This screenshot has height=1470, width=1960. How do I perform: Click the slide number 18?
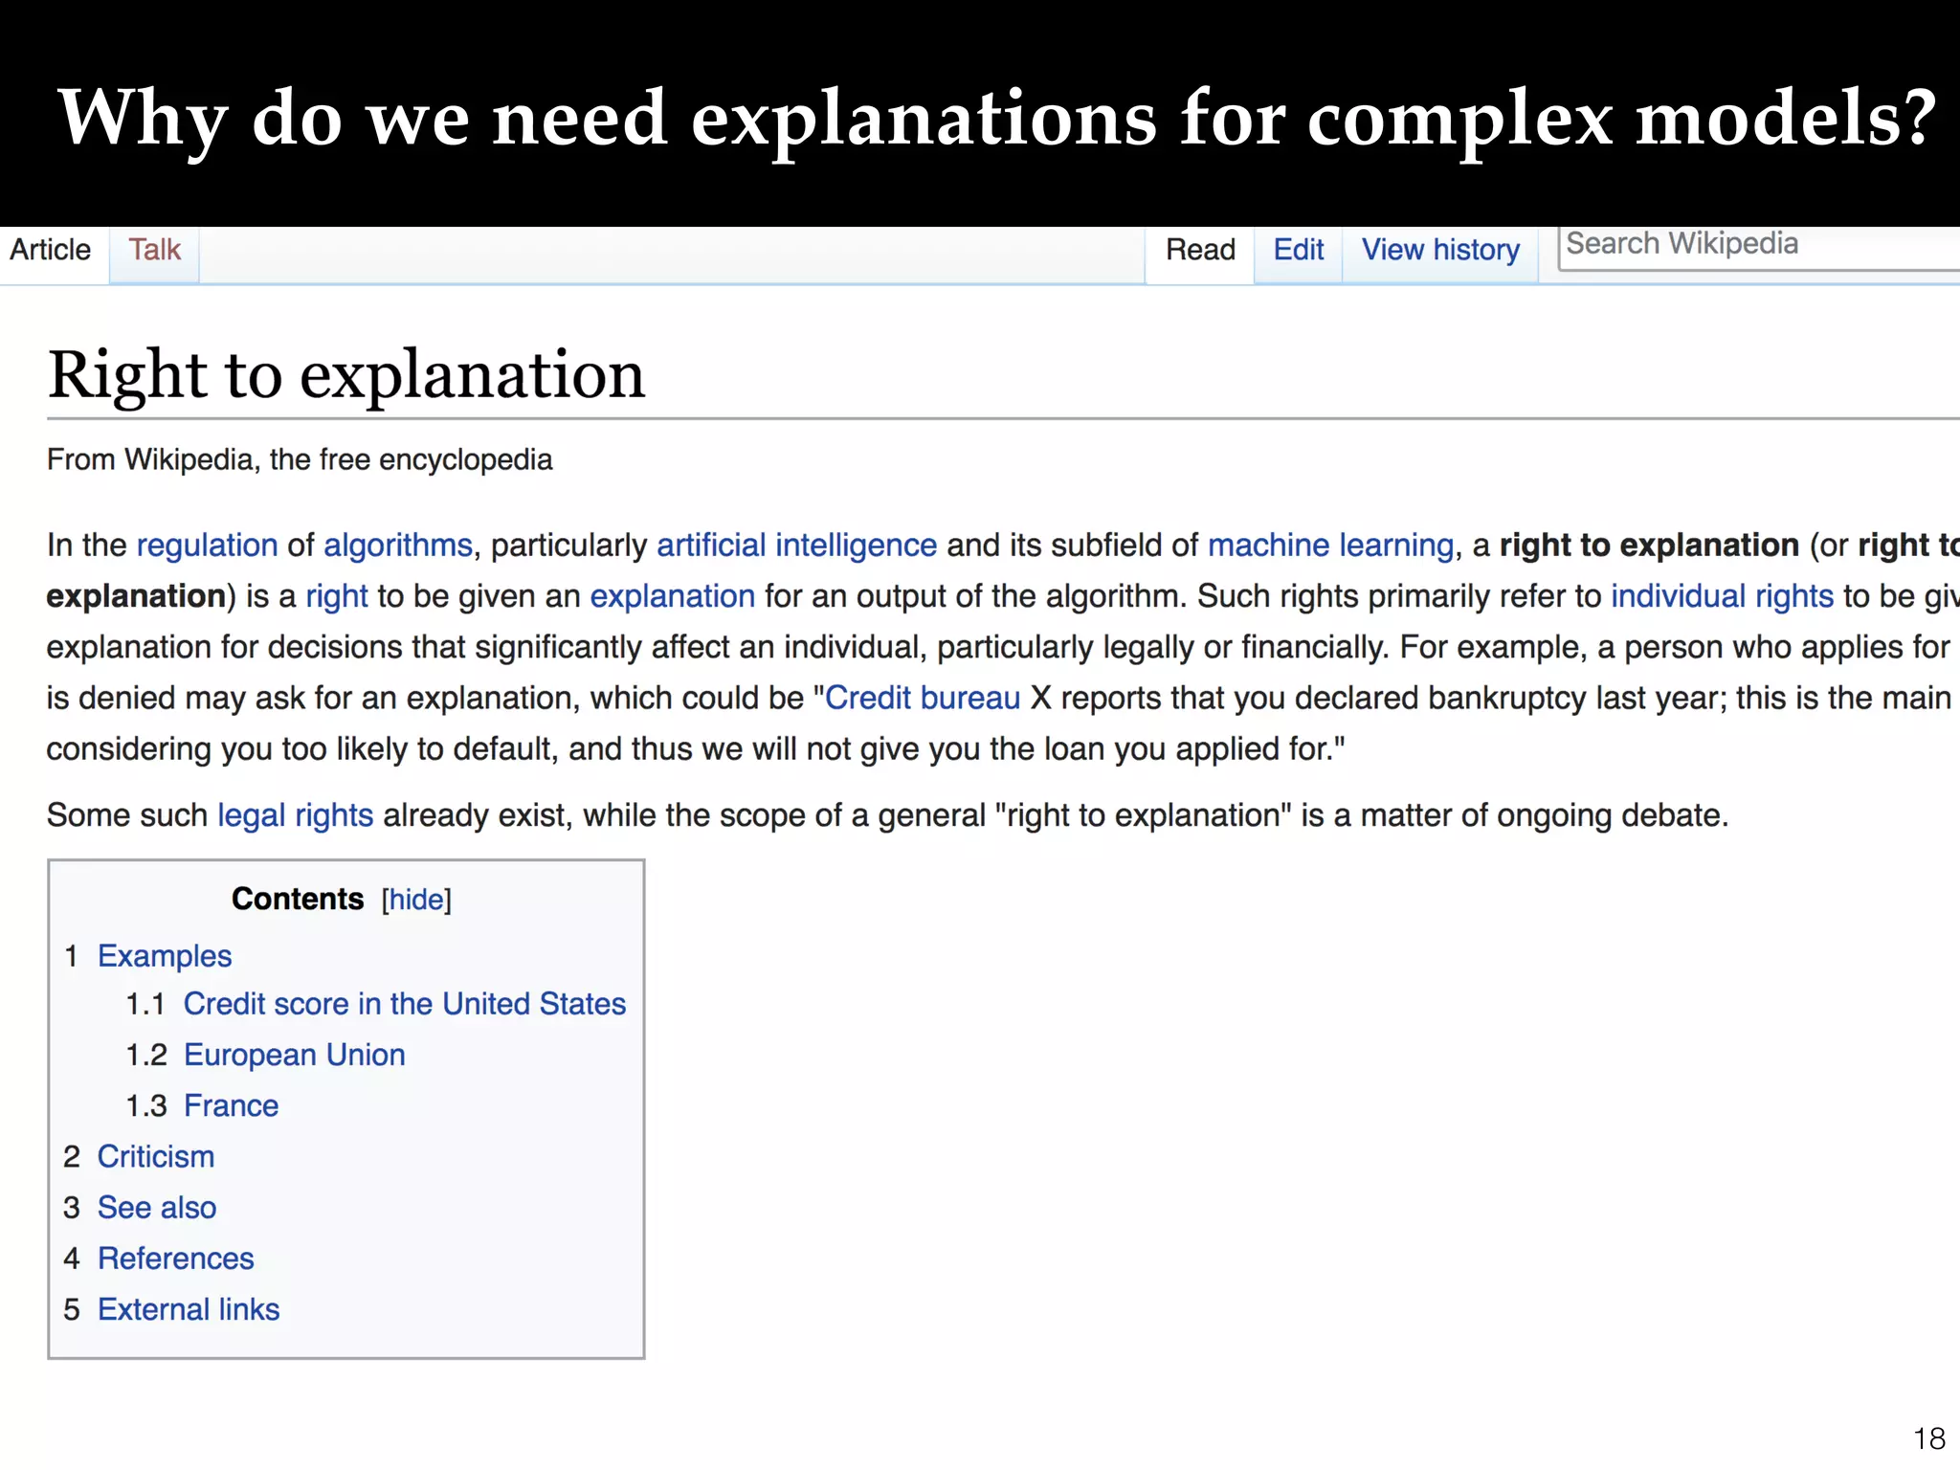pyautogui.click(x=1929, y=1438)
